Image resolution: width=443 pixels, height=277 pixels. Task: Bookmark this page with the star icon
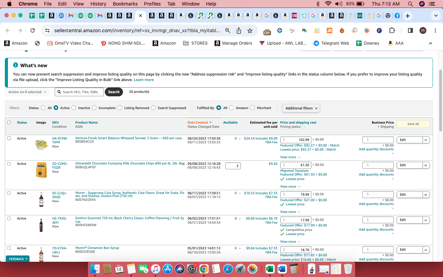(x=250, y=30)
